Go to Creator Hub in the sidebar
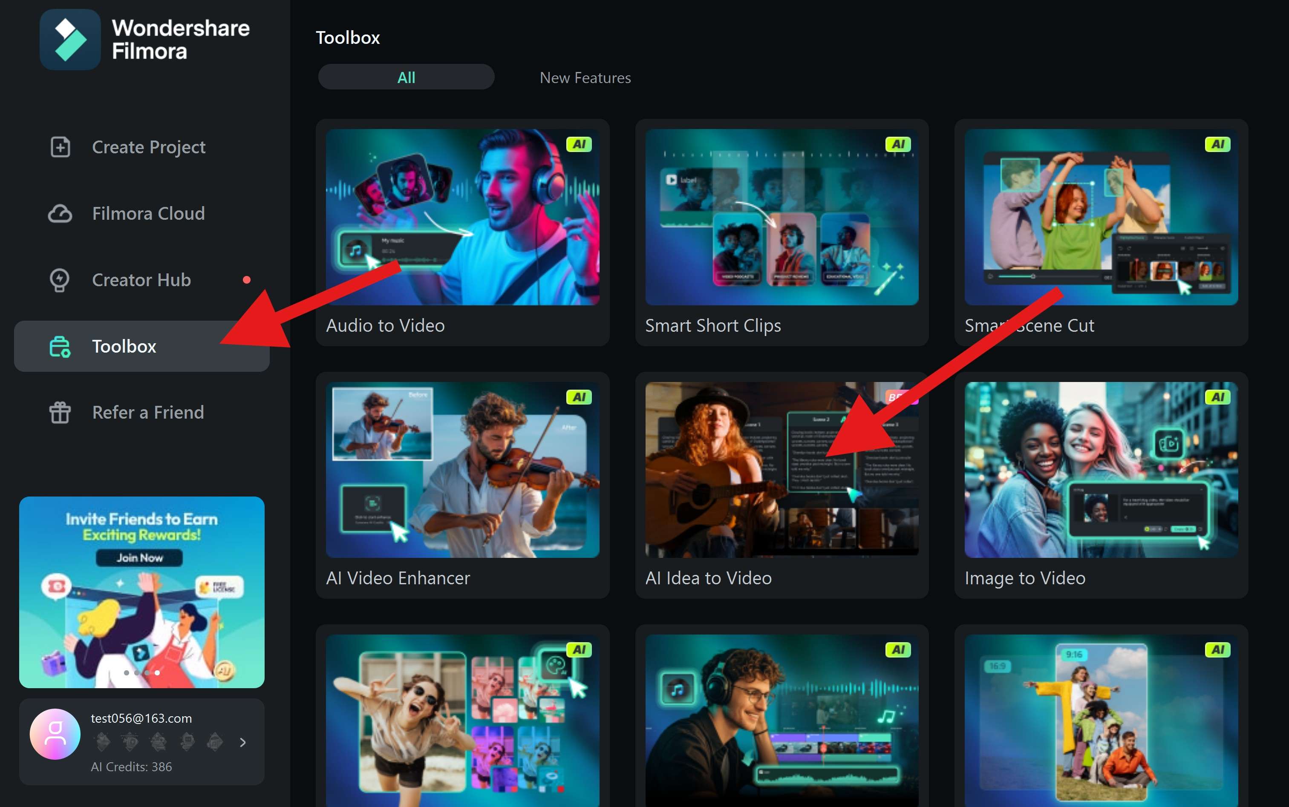 point(141,280)
